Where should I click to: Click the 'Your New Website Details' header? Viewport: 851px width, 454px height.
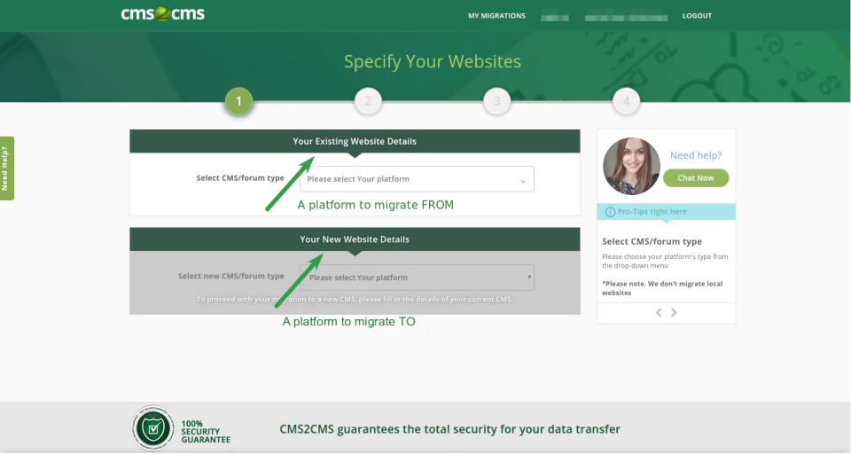pos(355,239)
